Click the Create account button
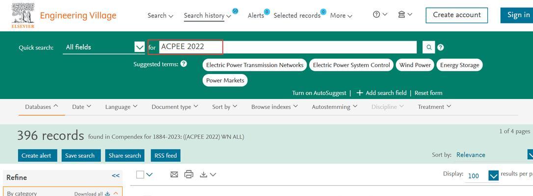 pyautogui.click(x=456, y=15)
